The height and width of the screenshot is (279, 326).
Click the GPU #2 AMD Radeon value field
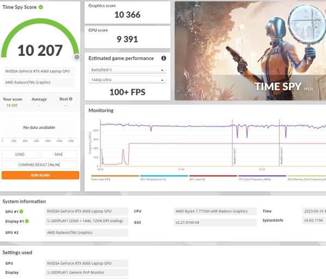click(87, 233)
